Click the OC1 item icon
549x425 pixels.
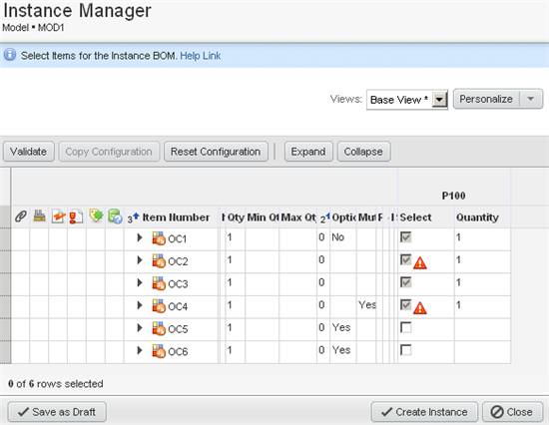pyautogui.click(x=159, y=238)
